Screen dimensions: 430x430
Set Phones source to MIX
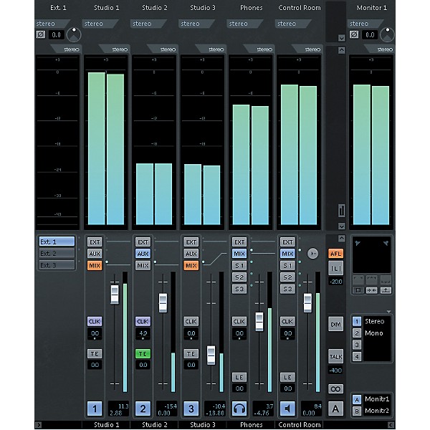point(239,254)
